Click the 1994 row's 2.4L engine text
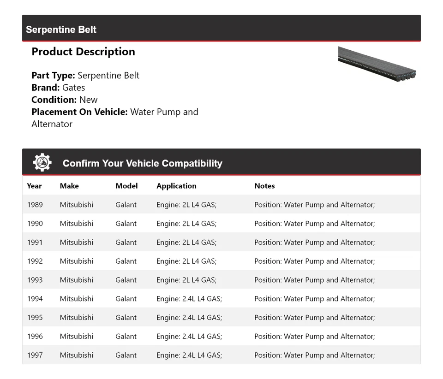This screenshot has width=443, height=379. pos(189,299)
